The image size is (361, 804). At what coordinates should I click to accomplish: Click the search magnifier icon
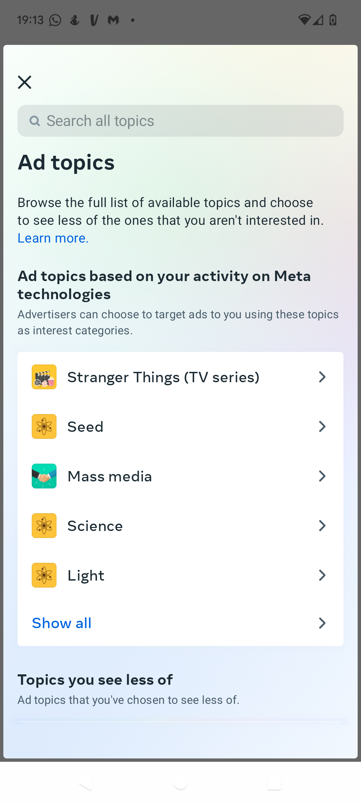(x=34, y=121)
